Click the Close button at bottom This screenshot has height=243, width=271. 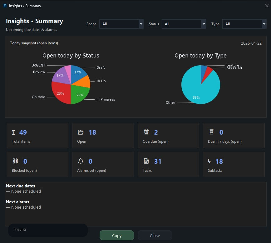(x=155, y=236)
